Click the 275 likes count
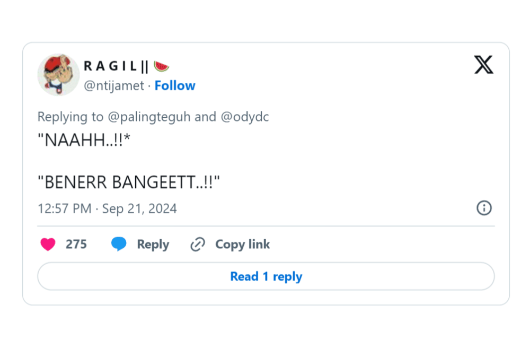 pos(76,245)
